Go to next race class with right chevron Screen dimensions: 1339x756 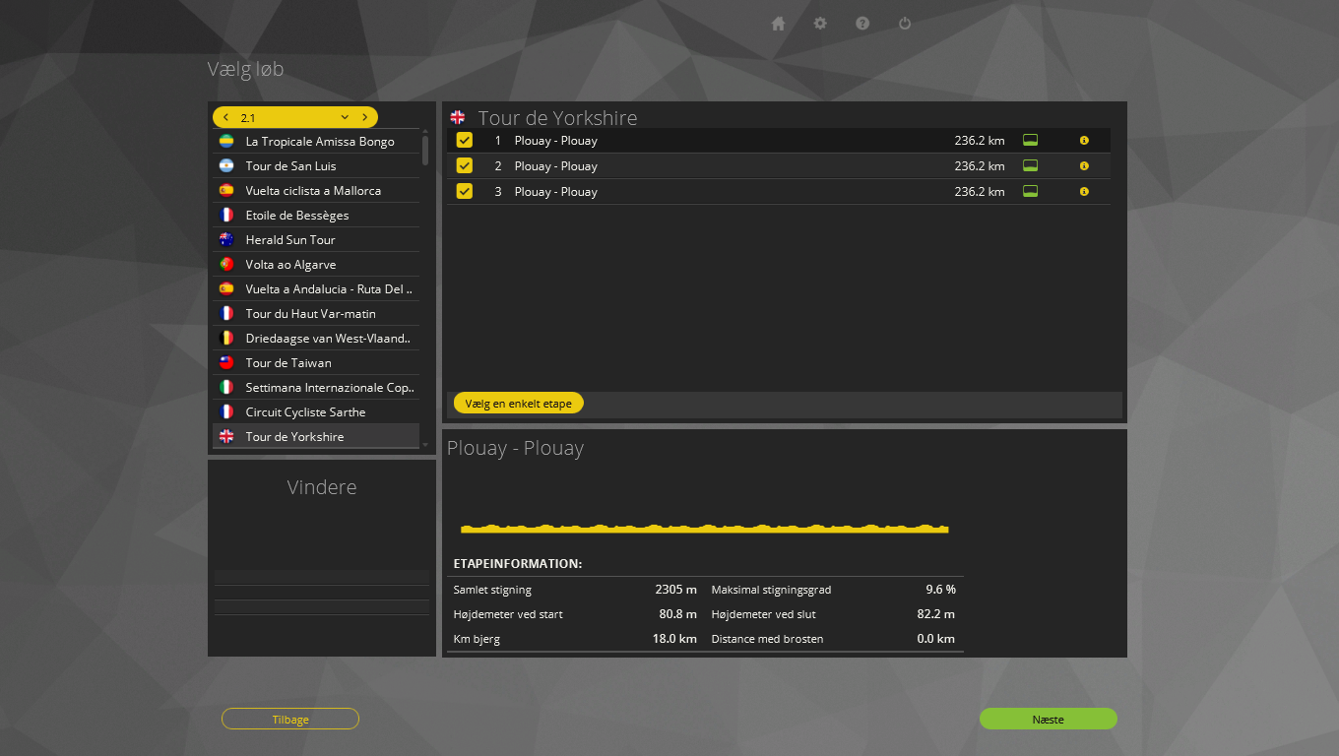[364, 117]
